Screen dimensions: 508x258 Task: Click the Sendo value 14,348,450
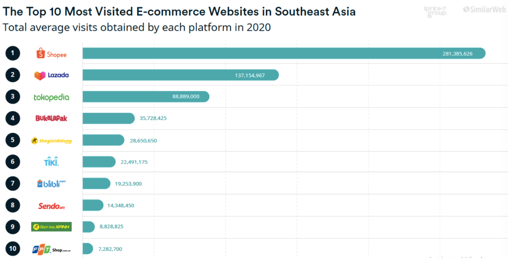click(x=121, y=206)
